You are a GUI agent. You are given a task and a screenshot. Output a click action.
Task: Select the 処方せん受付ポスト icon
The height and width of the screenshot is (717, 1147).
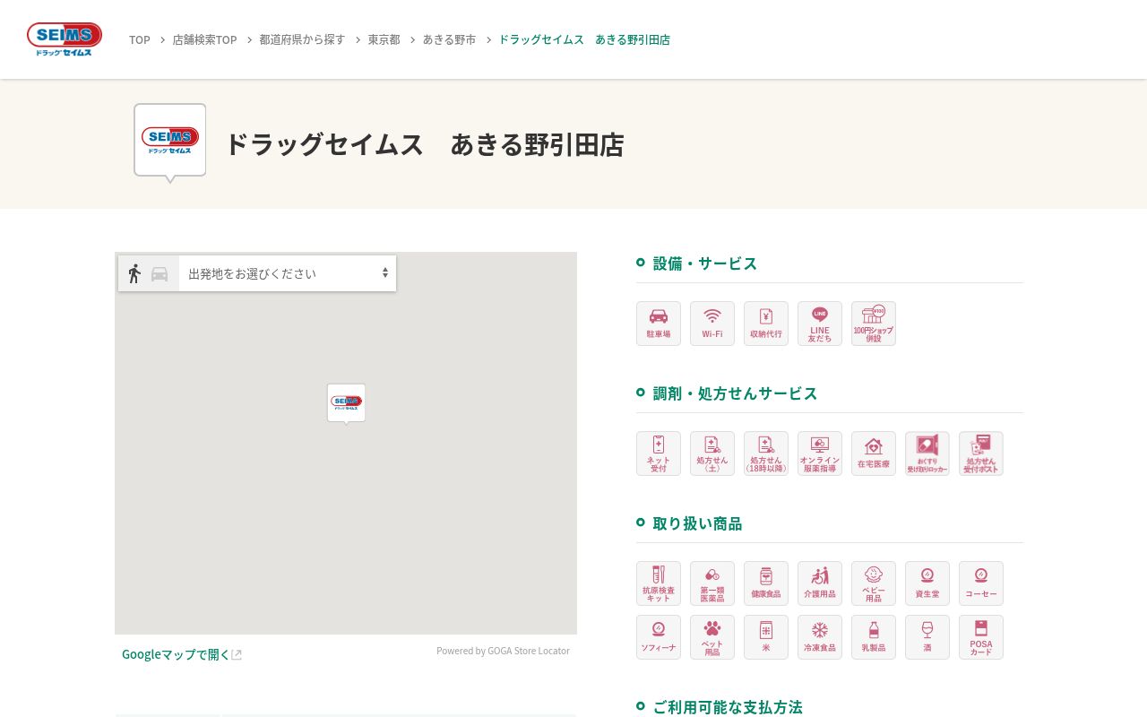(x=981, y=454)
